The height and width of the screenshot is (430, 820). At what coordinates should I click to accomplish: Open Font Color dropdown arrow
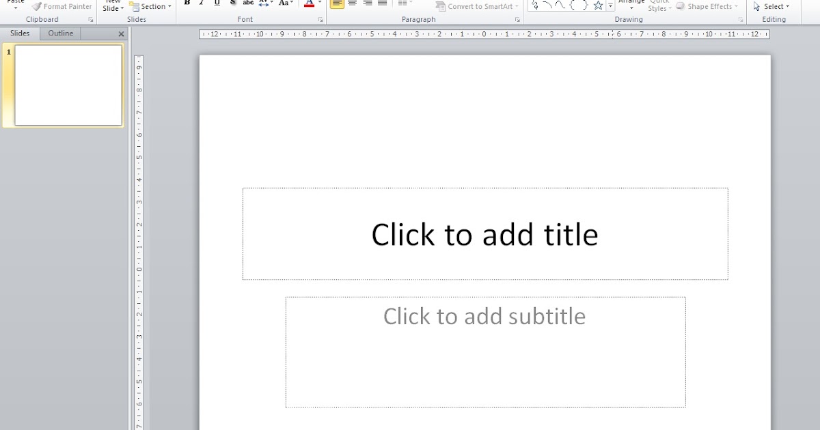pos(319,3)
